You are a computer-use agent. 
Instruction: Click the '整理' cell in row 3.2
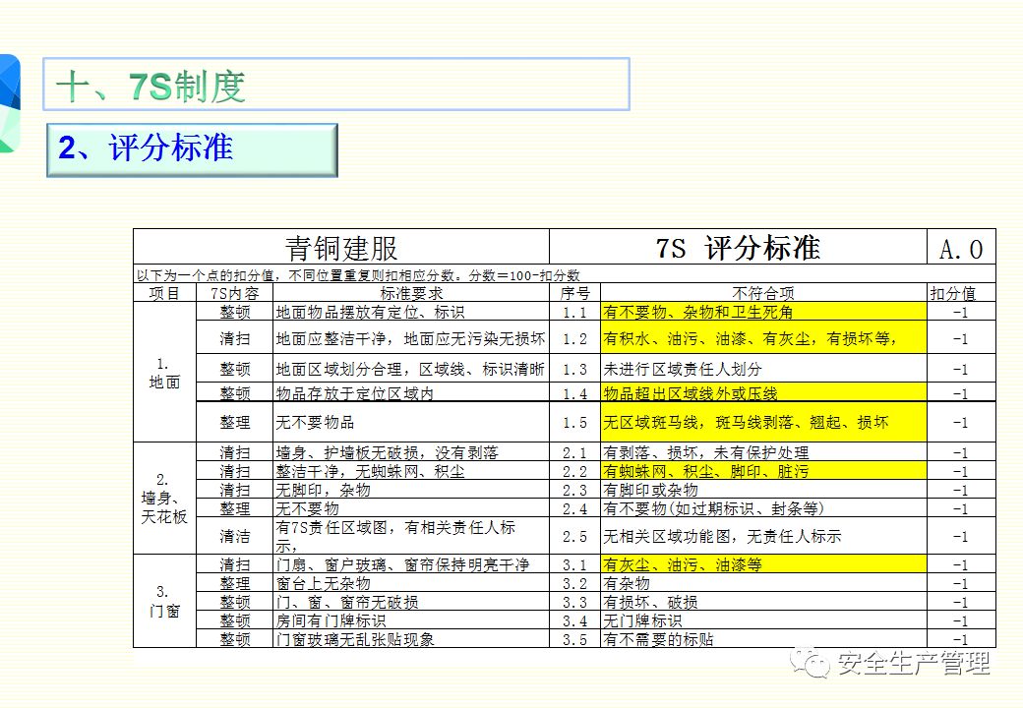pyautogui.click(x=234, y=583)
